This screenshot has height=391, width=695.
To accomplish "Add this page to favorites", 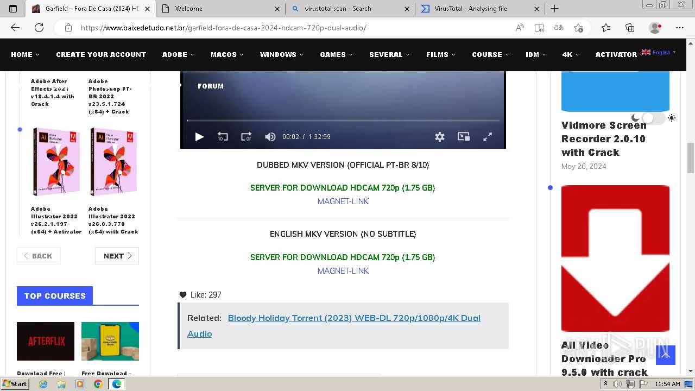I will [578, 28].
